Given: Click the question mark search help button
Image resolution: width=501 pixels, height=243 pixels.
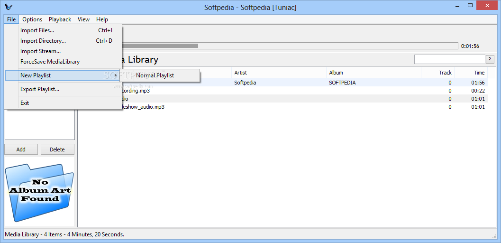Looking at the screenshot, I should point(490,59).
